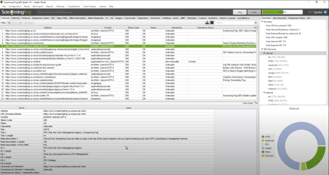Stop the crawl with the Stop button
Screen dimensions: 329x175
pyautogui.click(x=240, y=12)
